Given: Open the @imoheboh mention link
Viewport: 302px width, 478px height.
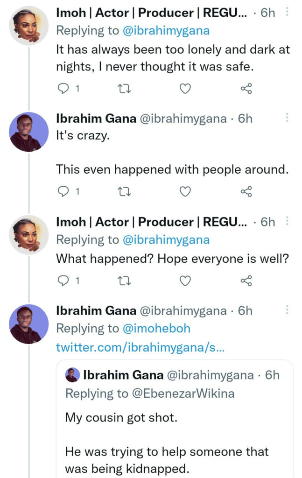Looking at the screenshot, I should click(x=157, y=329).
